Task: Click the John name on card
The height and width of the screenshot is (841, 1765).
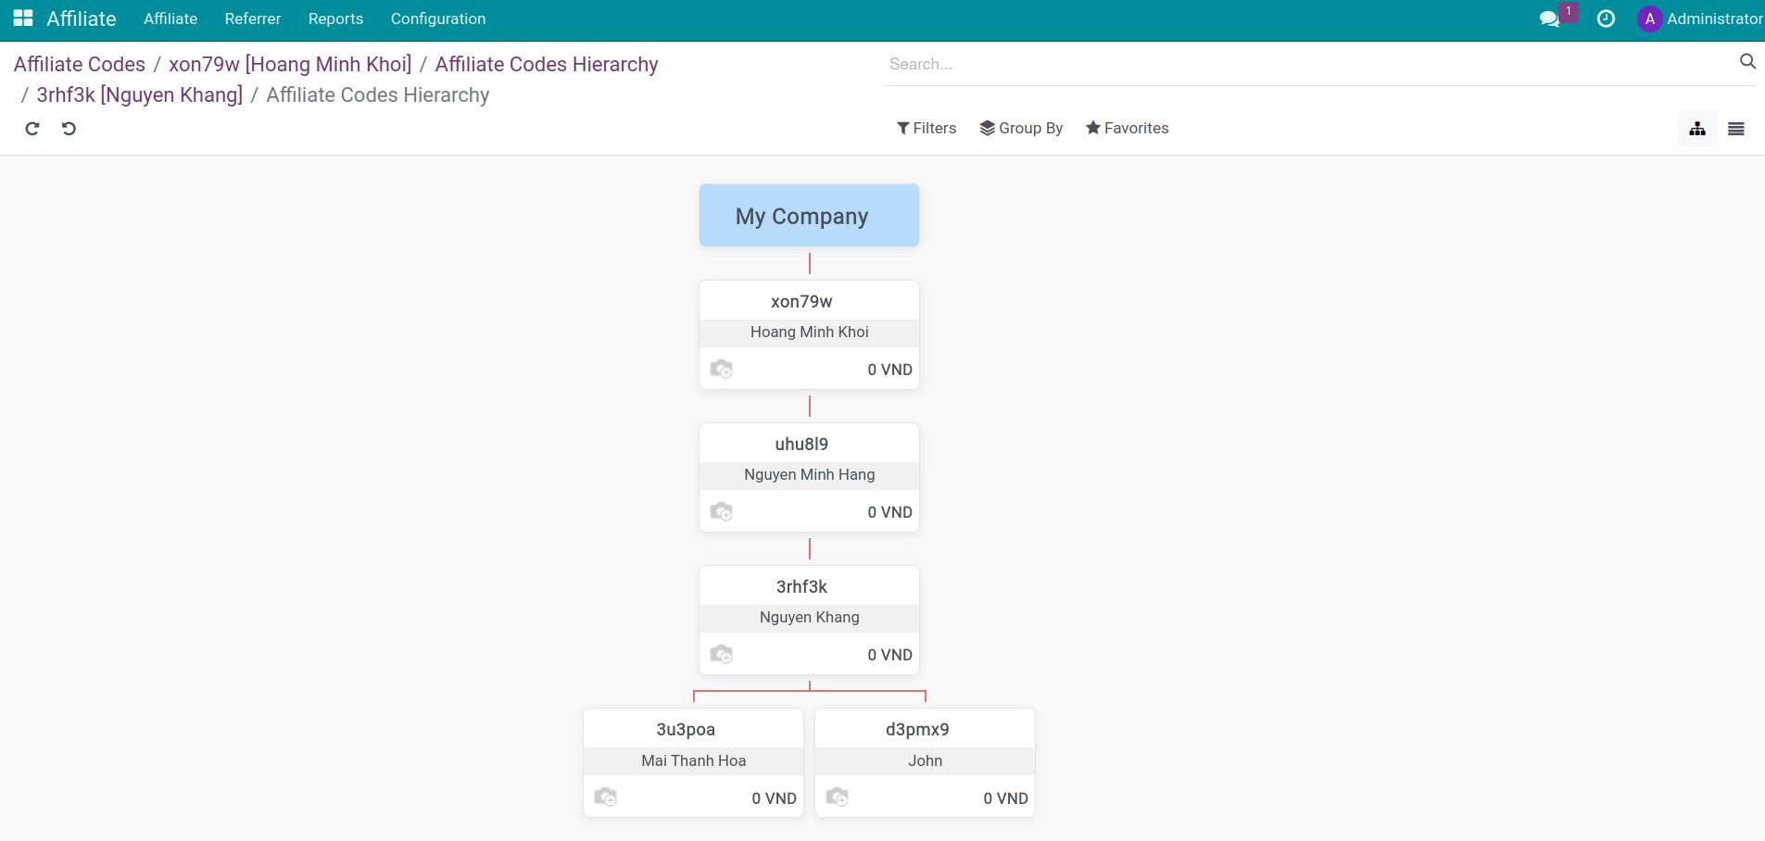Action: [925, 760]
